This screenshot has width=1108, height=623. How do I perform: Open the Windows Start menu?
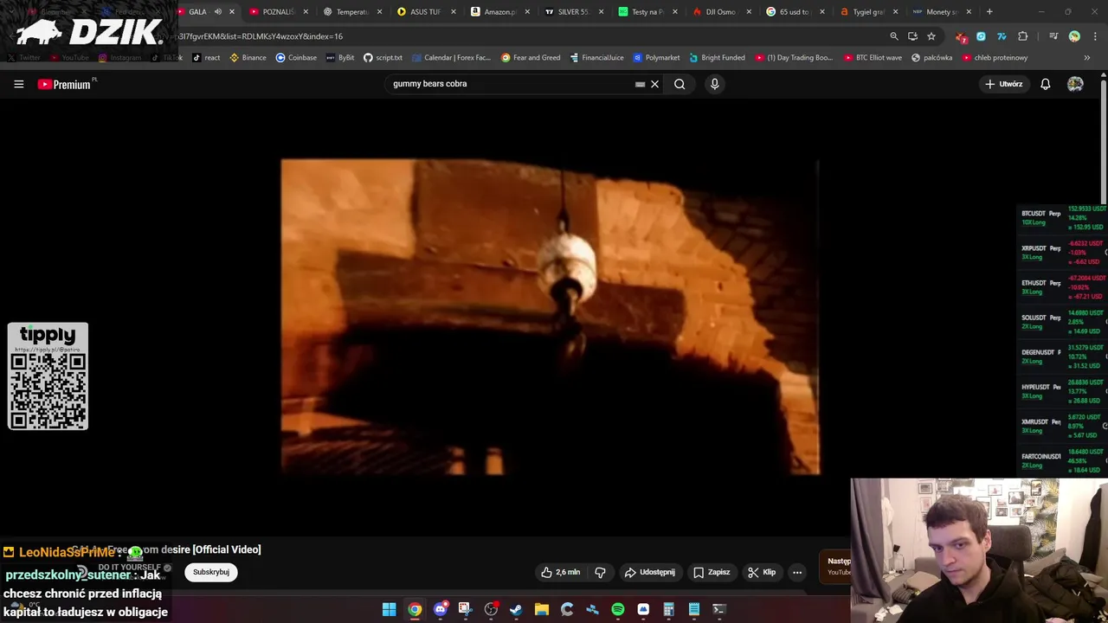click(x=390, y=609)
